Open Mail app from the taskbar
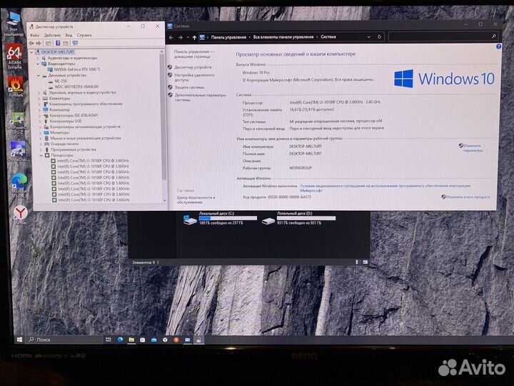514x386 pixels. coord(153,340)
